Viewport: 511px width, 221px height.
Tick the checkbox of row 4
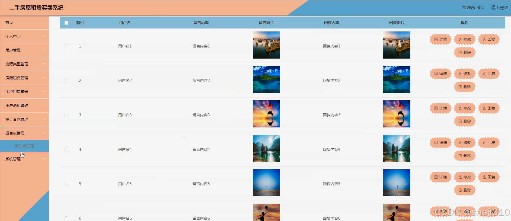click(x=66, y=149)
